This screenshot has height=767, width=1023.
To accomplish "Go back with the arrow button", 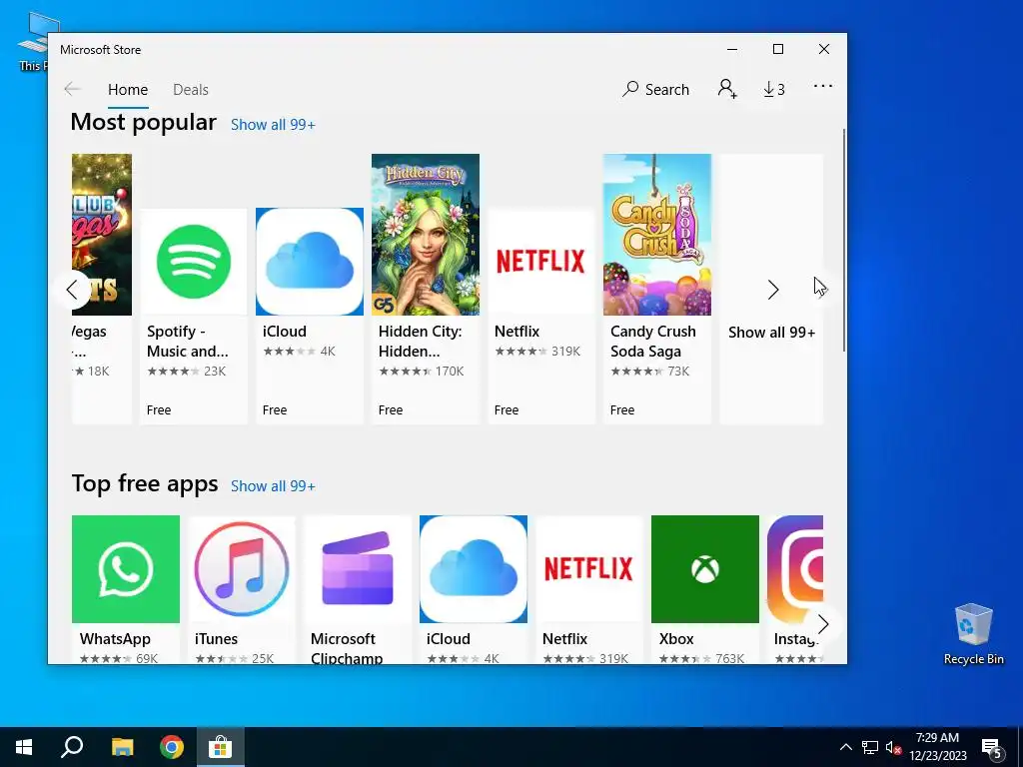I will click(x=72, y=89).
